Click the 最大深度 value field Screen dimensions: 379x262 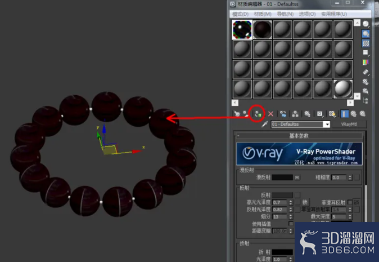[340, 217]
